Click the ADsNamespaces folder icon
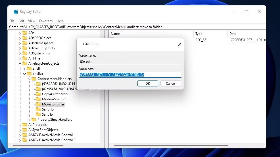Viewport: 280px width, 157px height. tap(25, 43)
